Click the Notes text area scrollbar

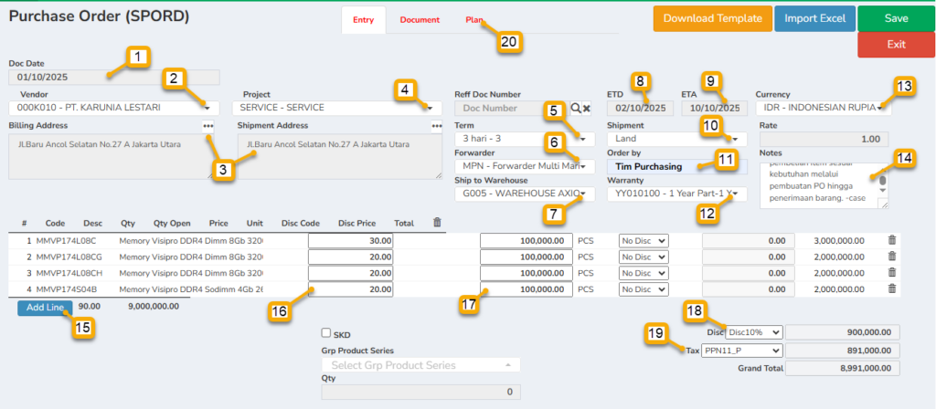pos(883,184)
